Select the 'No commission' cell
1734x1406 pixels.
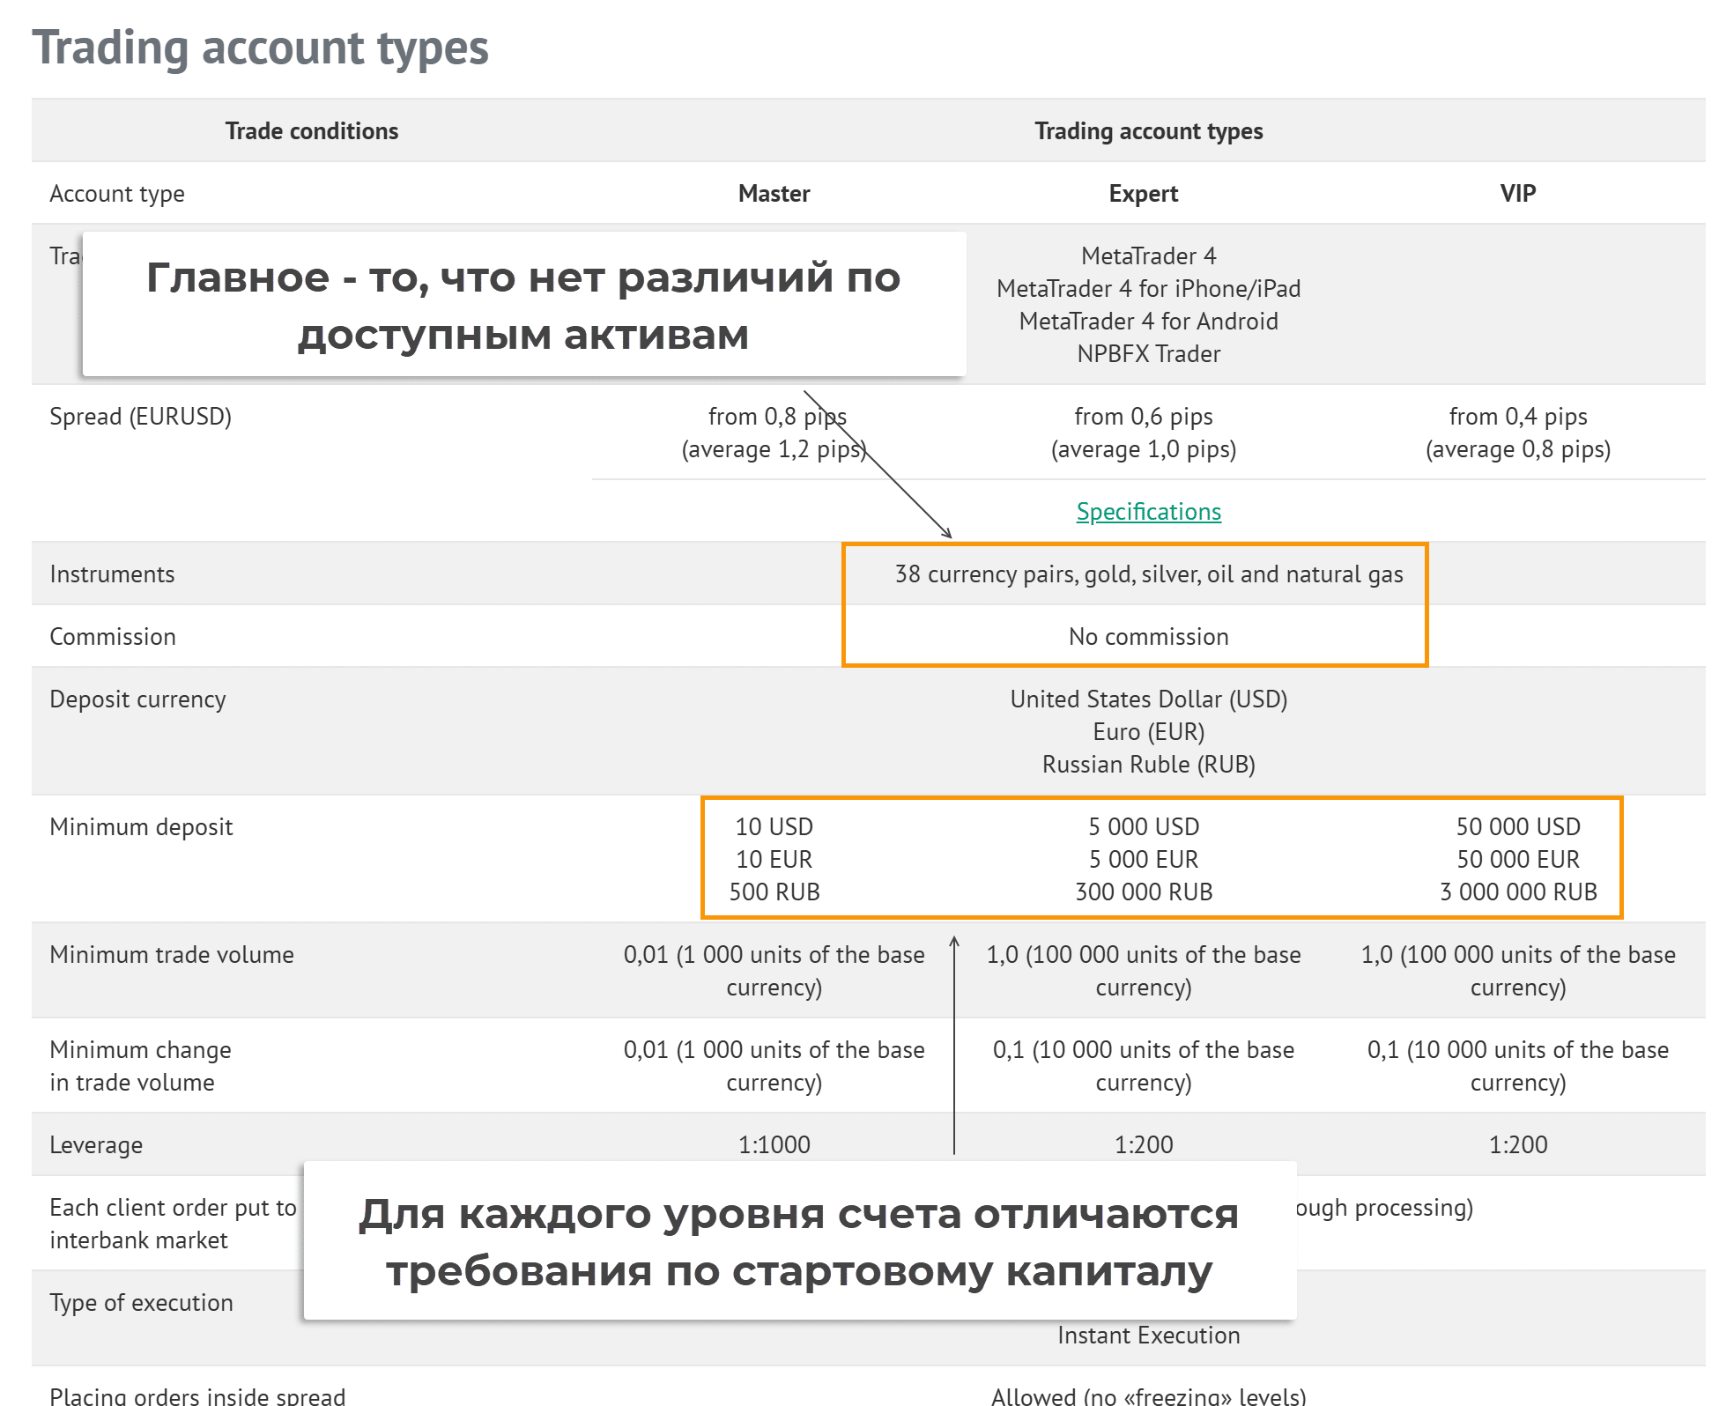coord(1148,637)
